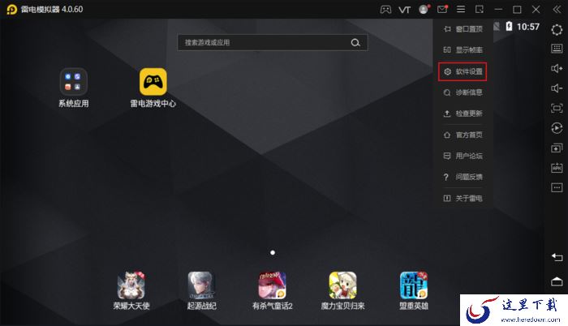Increase volume with the speaker plus icon
The image size is (568, 326).
[x=557, y=68]
